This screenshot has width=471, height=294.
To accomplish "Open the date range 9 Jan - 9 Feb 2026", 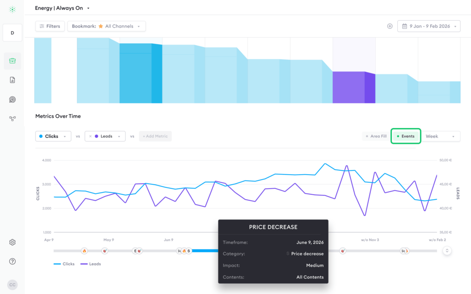I will click(429, 26).
